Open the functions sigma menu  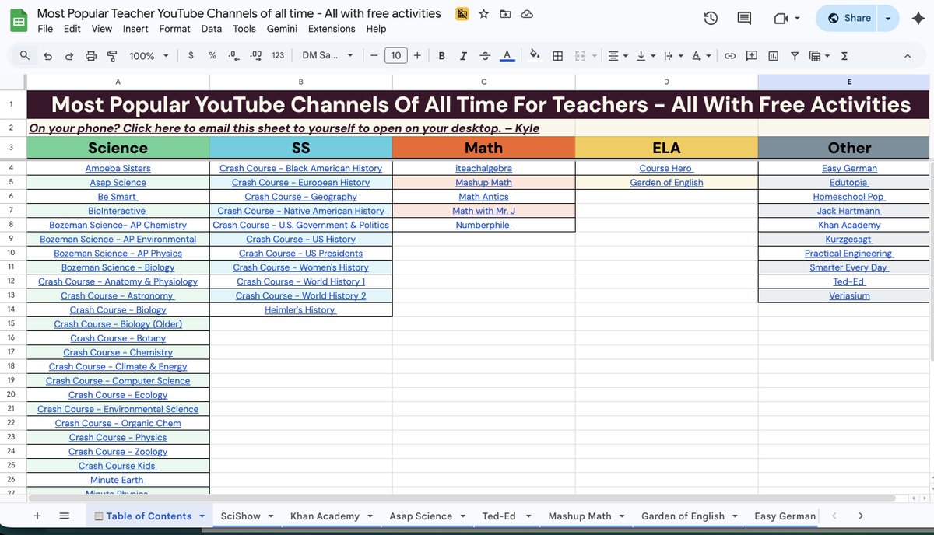coord(844,56)
